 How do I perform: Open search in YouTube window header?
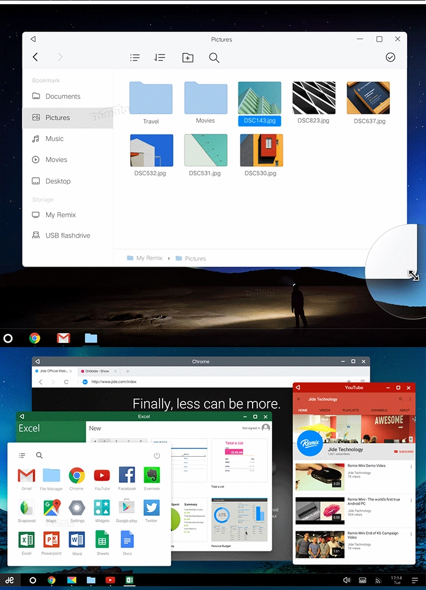coord(401,399)
